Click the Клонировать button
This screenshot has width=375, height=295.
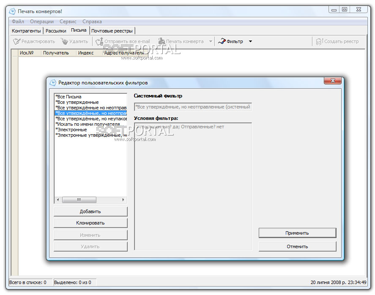point(90,223)
